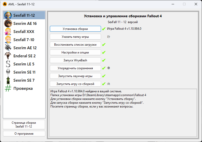Open Настройки и опции
The height and width of the screenshot is (142, 202).
75,52
